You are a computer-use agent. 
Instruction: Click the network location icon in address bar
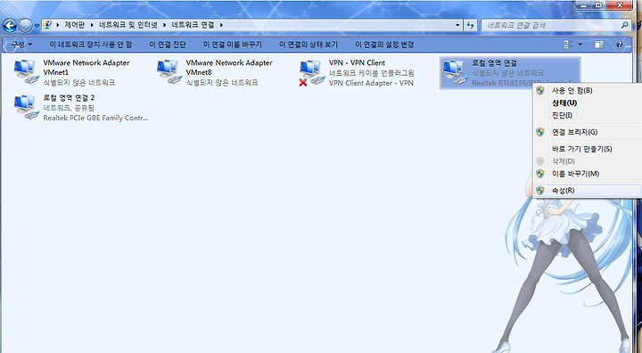pyautogui.click(x=48, y=25)
